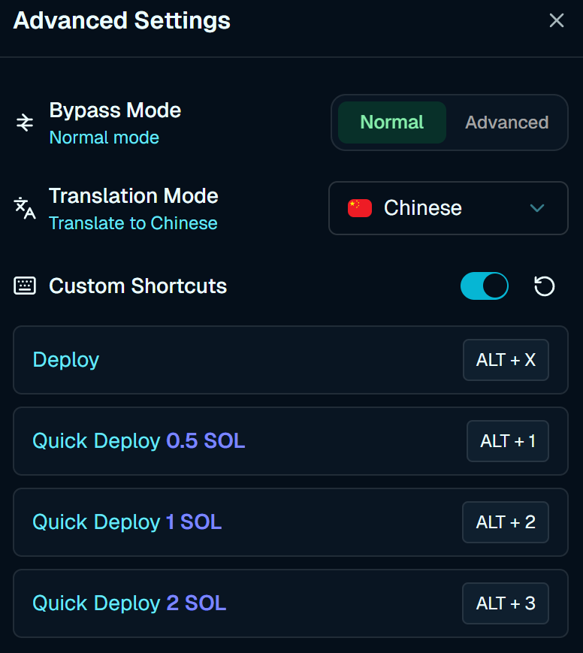Close the Advanced Settings panel

tap(557, 21)
